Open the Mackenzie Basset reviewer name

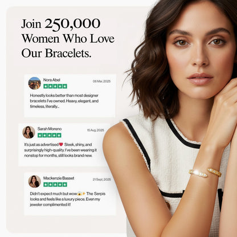click(59, 178)
